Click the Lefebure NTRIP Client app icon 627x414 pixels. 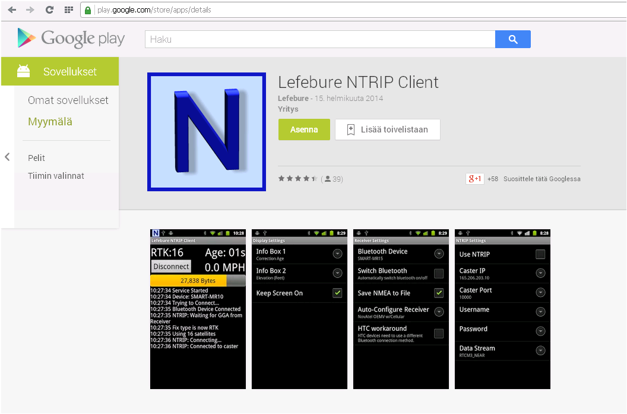pyautogui.click(x=207, y=132)
